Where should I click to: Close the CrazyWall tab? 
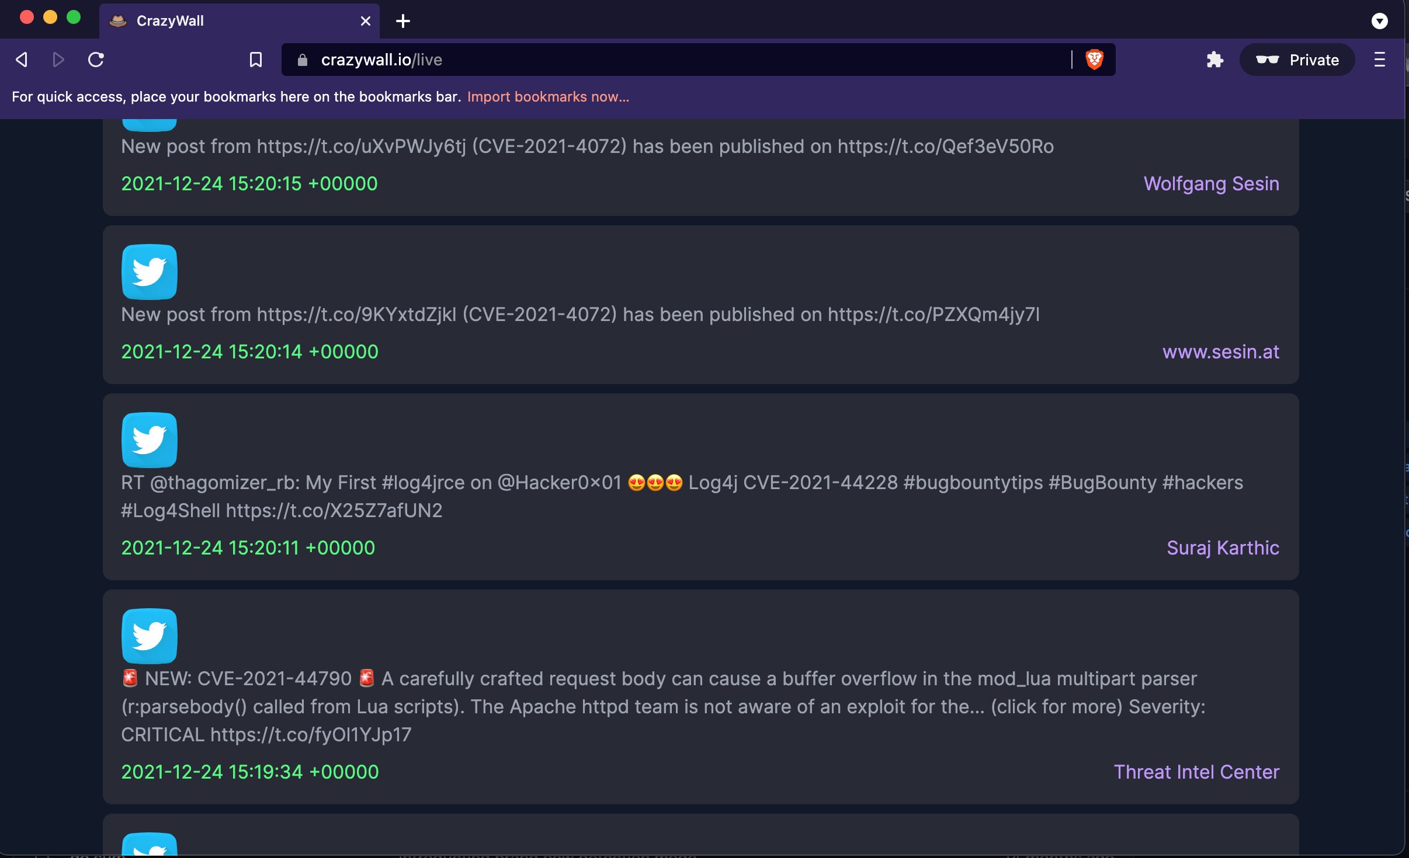tap(366, 22)
